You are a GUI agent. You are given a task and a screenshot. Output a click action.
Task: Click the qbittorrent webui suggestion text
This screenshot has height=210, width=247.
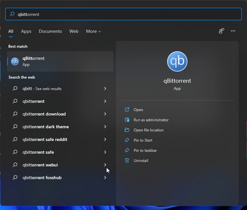pyautogui.click(x=40, y=165)
